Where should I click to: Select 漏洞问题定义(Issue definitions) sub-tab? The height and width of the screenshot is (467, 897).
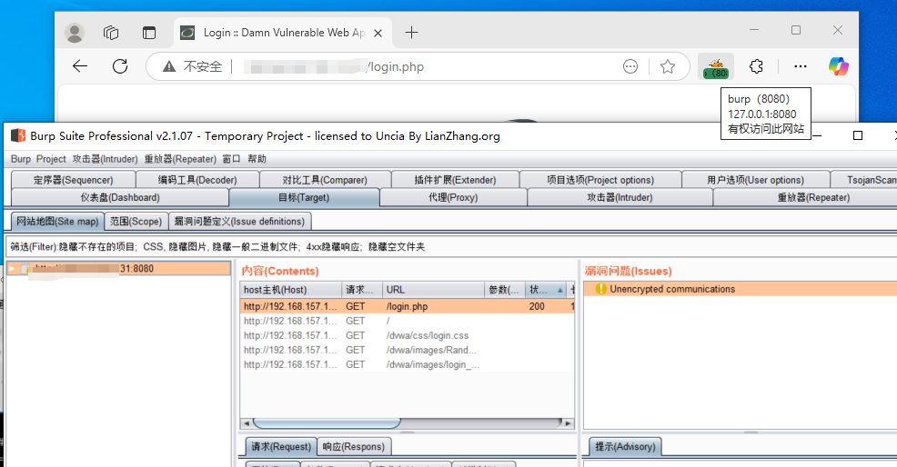(239, 221)
